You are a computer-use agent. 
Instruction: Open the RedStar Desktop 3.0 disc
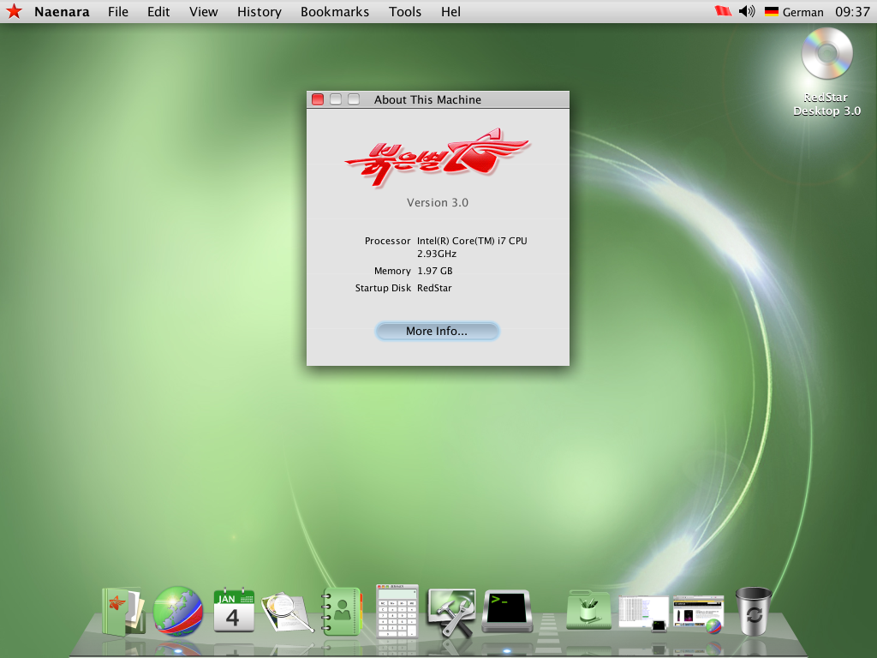pos(825,53)
